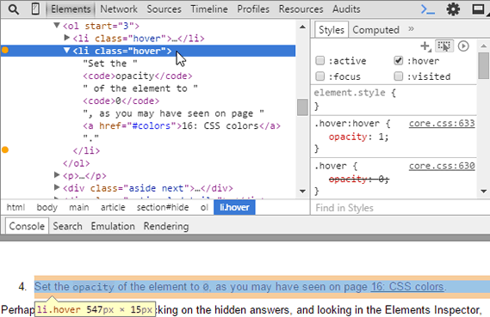
Task: Select main in the breadcrumb
Action: coord(79,207)
